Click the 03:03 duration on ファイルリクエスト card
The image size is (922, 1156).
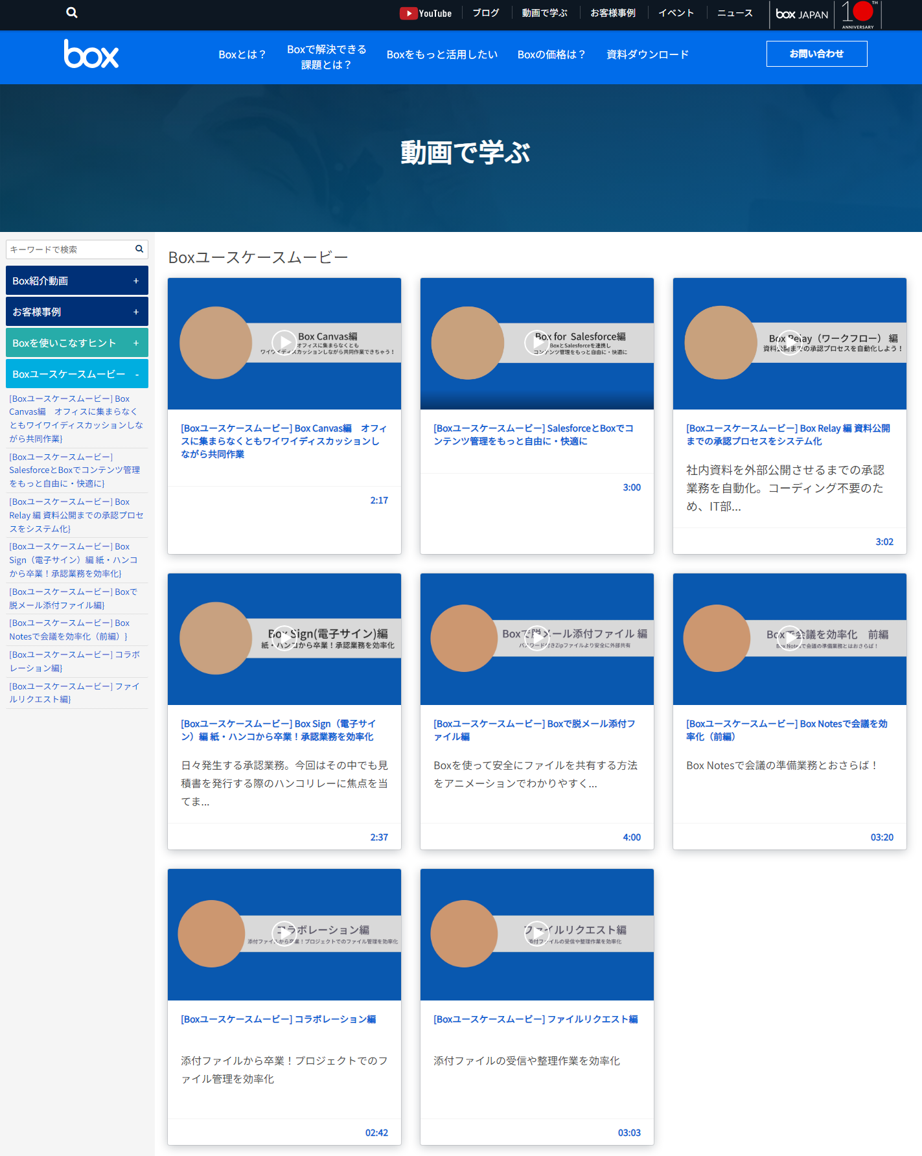629,1133
